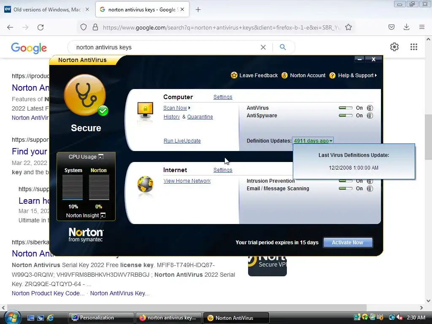The height and width of the screenshot is (324, 432).
Task: Open a new Firefox tab
Action: click(x=198, y=10)
